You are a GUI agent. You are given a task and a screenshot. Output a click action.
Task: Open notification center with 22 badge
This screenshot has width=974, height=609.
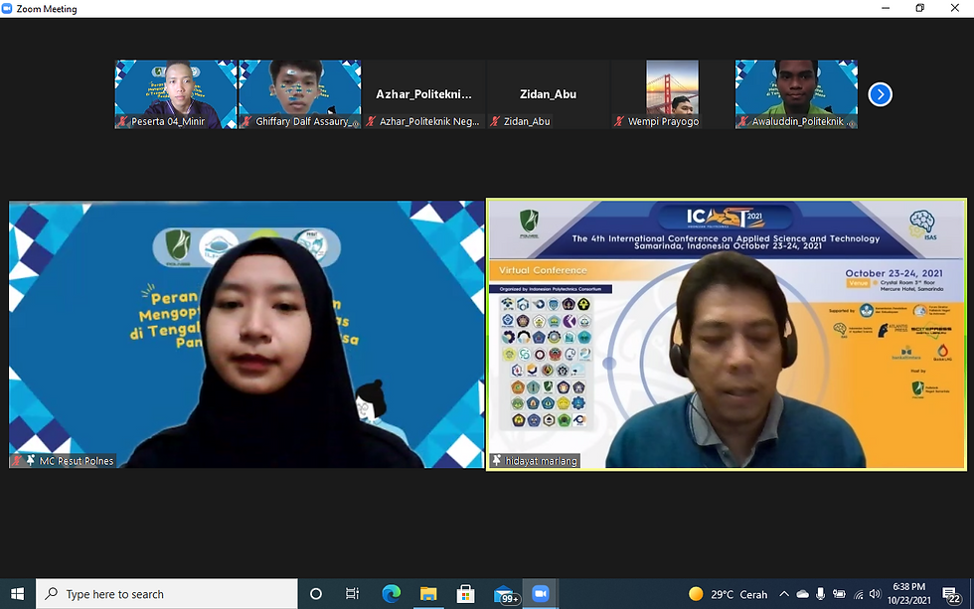tap(952, 595)
